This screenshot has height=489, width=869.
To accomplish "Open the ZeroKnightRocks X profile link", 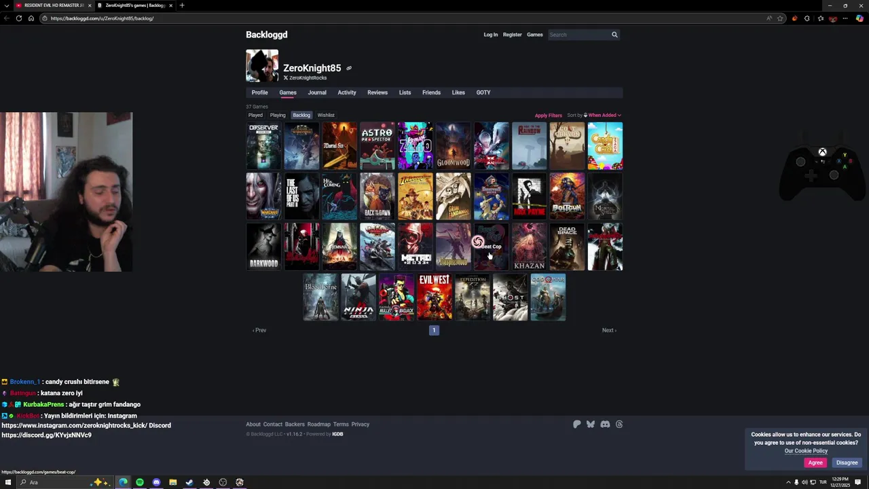I will coord(305,78).
